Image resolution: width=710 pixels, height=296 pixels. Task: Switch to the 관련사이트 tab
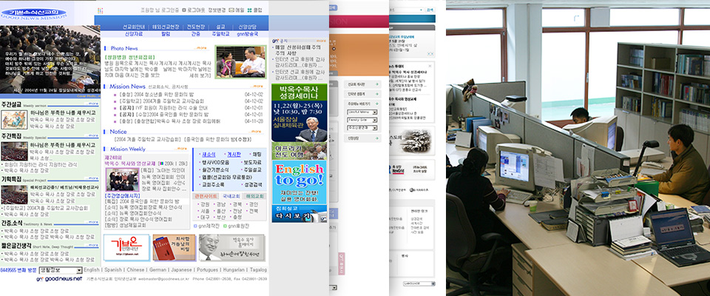tap(205, 196)
